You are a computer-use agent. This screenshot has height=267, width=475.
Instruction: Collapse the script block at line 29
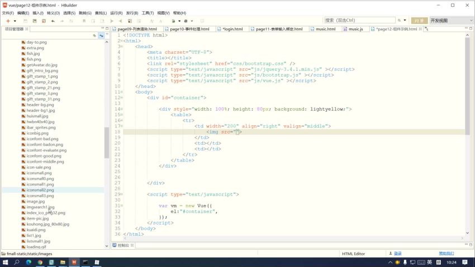(122, 194)
